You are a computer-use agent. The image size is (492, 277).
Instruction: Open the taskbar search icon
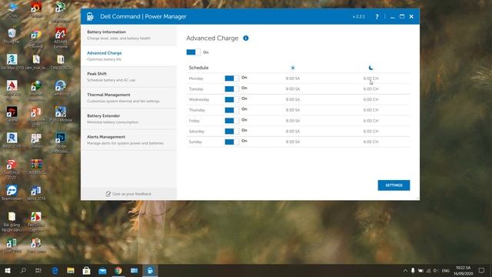(23, 270)
